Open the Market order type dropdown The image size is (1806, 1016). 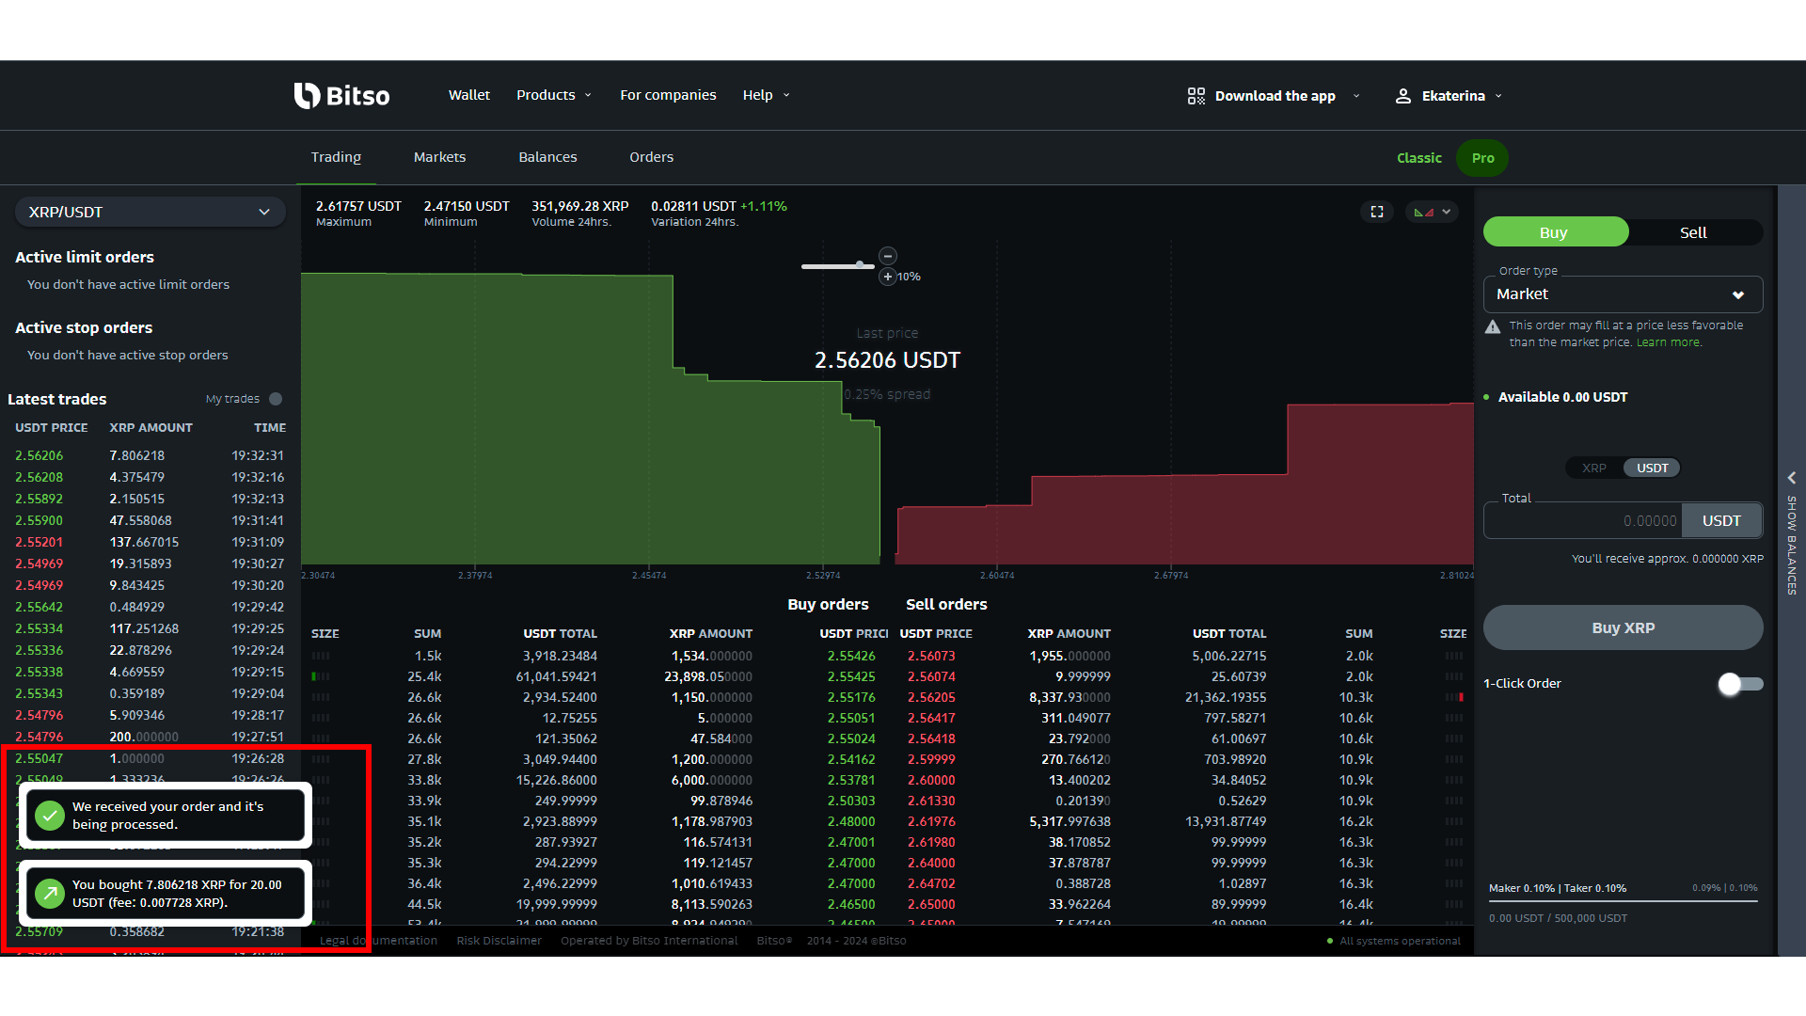[1622, 294]
